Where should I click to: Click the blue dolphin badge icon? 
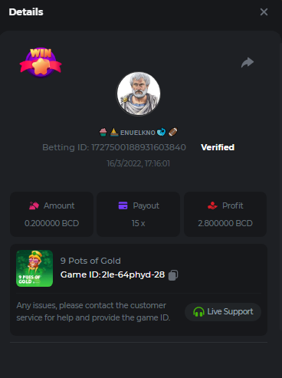point(162,132)
